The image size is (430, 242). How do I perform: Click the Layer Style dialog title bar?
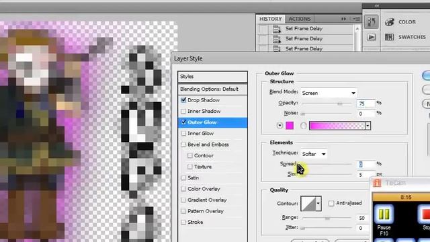[x=301, y=58]
